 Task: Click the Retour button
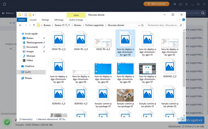pos(8,13)
